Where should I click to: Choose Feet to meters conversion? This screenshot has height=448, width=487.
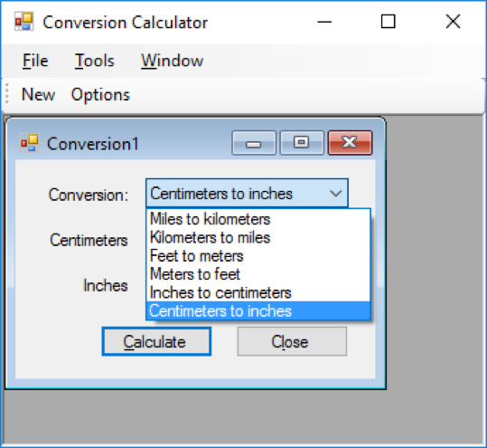tap(258, 256)
